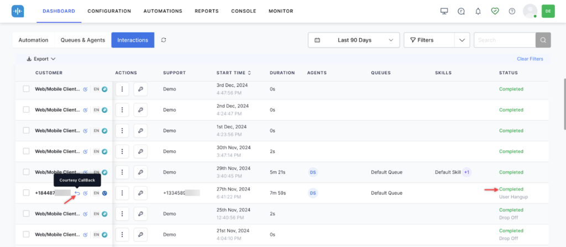The width and height of the screenshot is (566, 247).
Task: Click the Courtesy CallBack arrow icon in 27th Nov row
Action: [x=77, y=193]
